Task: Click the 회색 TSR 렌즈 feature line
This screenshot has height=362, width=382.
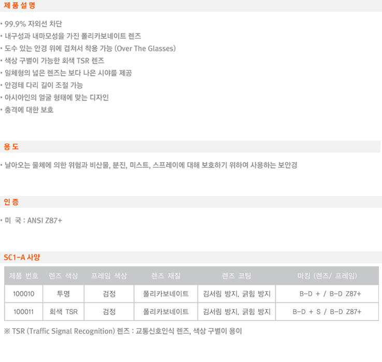Action: click(54, 61)
